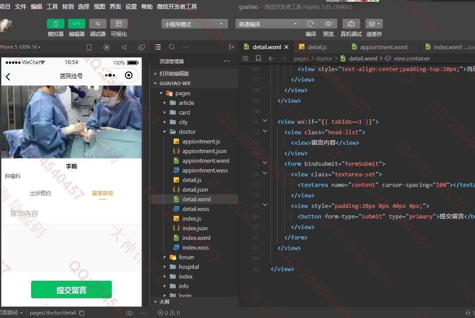The height and width of the screenshot is (318, 475).
Task: Click the navigate back arrow in editor
Action: [271, 58]
